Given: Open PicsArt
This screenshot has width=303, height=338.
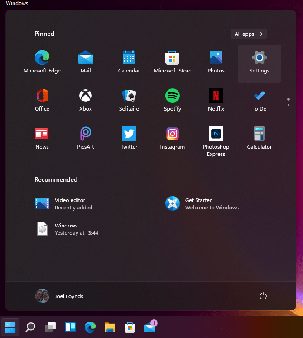Looking at the screenshot, I should (x=86, y=138).
